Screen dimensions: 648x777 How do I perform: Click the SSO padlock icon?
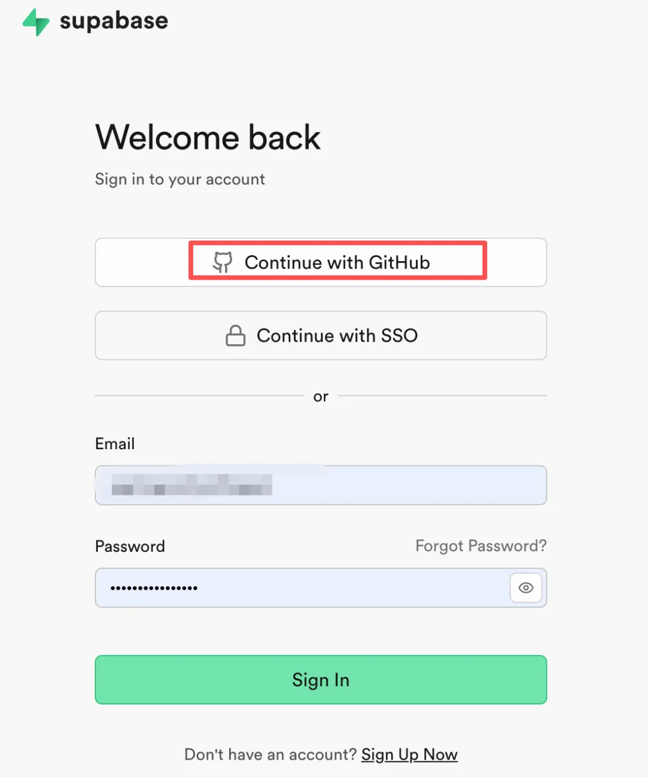point(235,336)
